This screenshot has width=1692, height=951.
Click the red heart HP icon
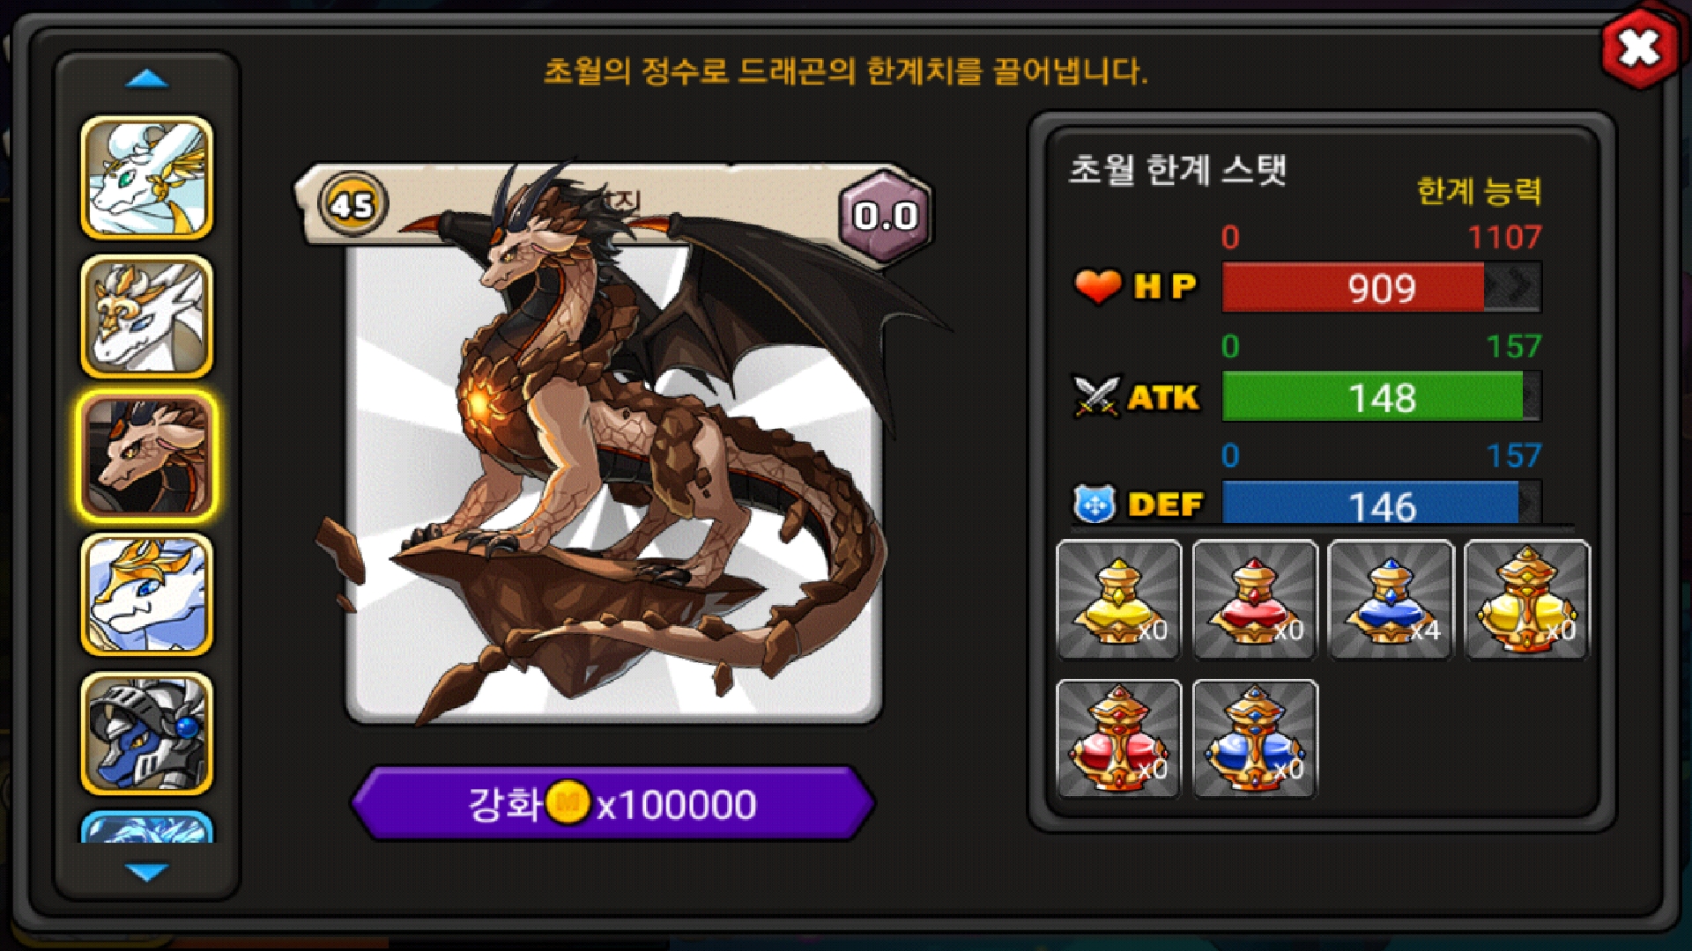pyautogui.click(x=1098, y=286)
